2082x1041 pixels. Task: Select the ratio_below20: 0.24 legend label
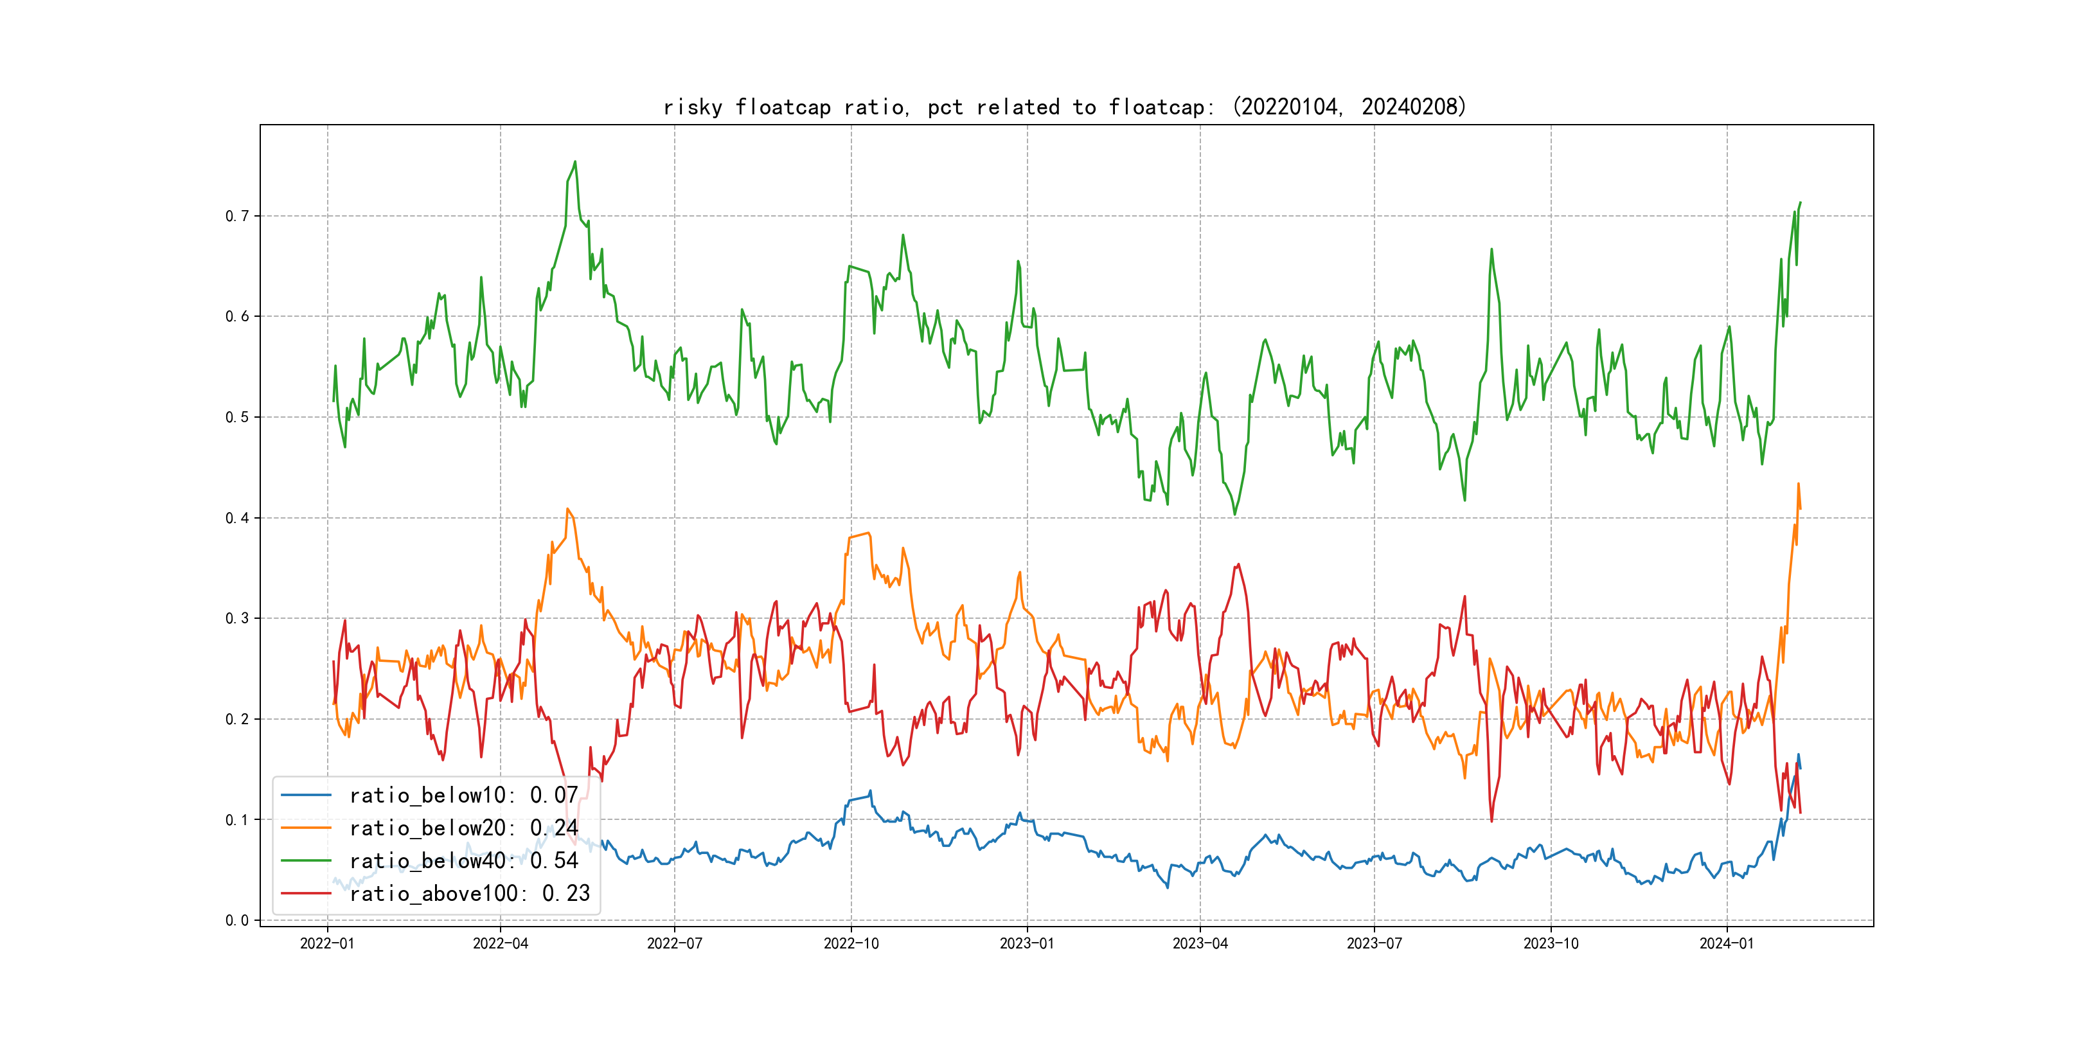click(463, 828)
